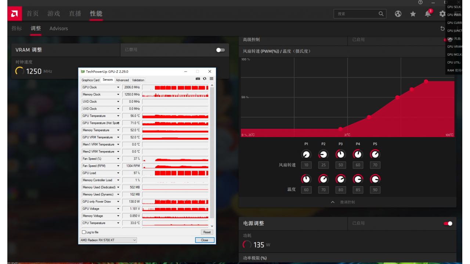Viewport: 470px width, 264px height.
Task: Switch to 游戏 gaming tab
Action: click(54, 14)
